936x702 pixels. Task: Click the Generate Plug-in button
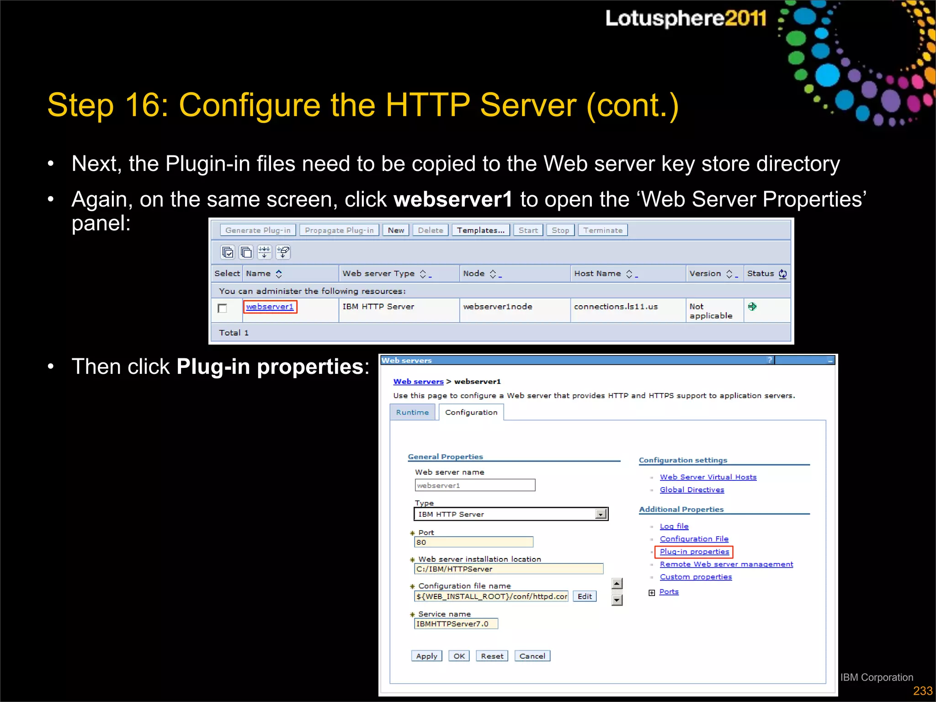pos(258,230)
